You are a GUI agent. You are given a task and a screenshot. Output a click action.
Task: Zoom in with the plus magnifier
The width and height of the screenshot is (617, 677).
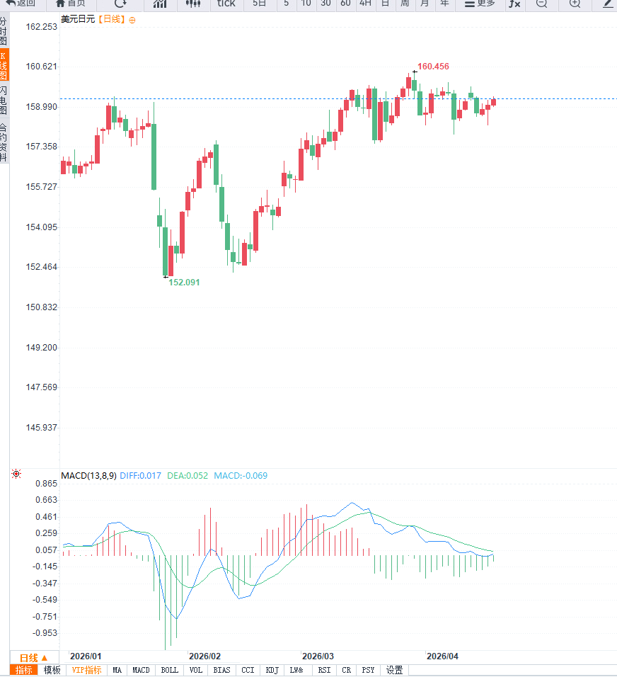[575, 4]
